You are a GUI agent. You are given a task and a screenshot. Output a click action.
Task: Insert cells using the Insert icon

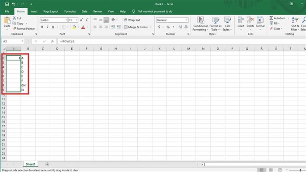(241, 20)
